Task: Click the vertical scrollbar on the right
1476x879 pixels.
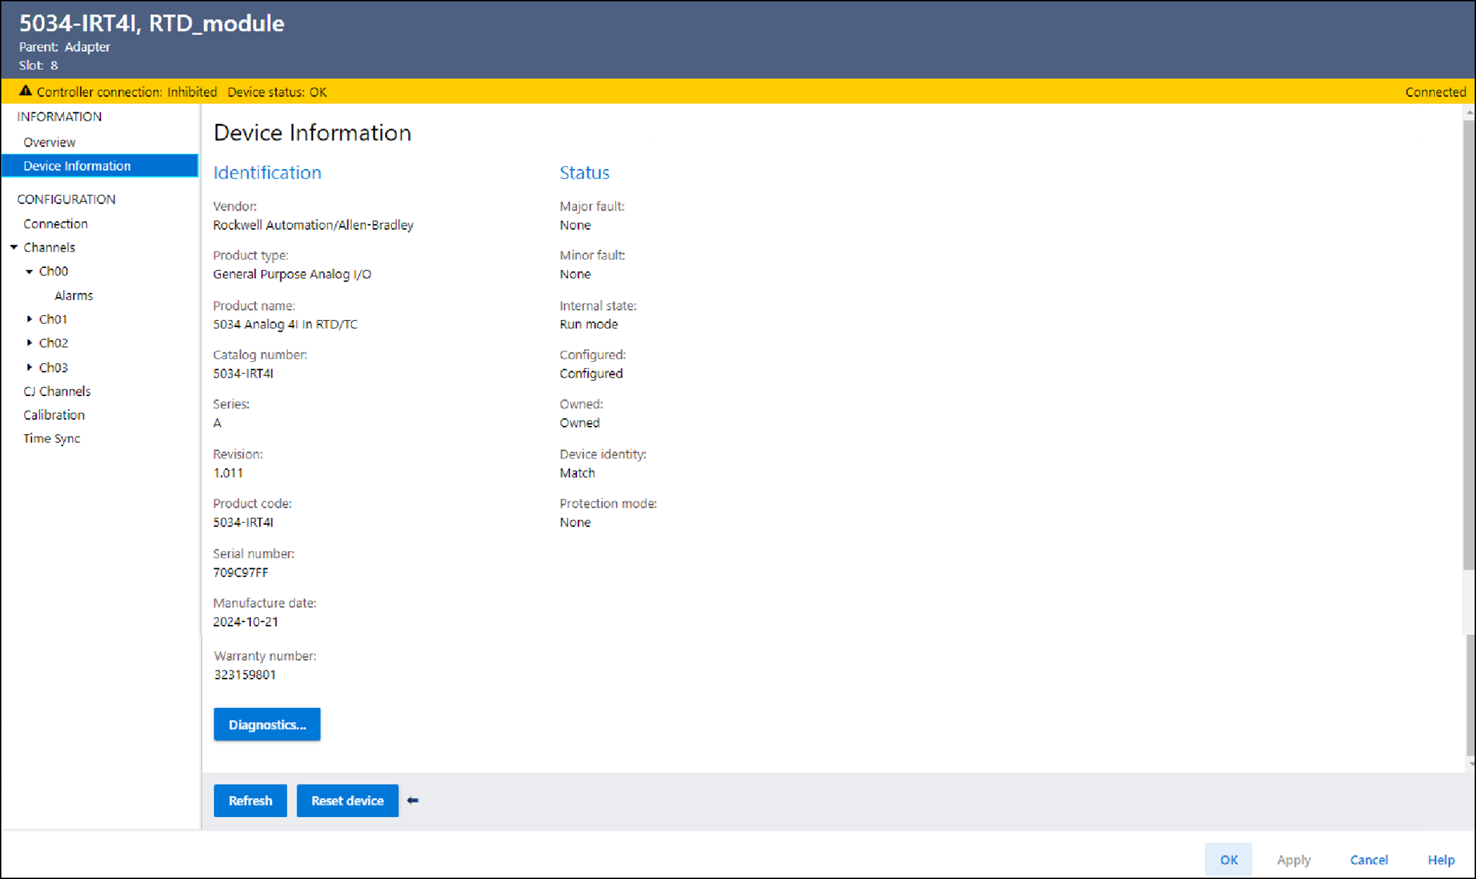Action: (x=1468, y=341)
